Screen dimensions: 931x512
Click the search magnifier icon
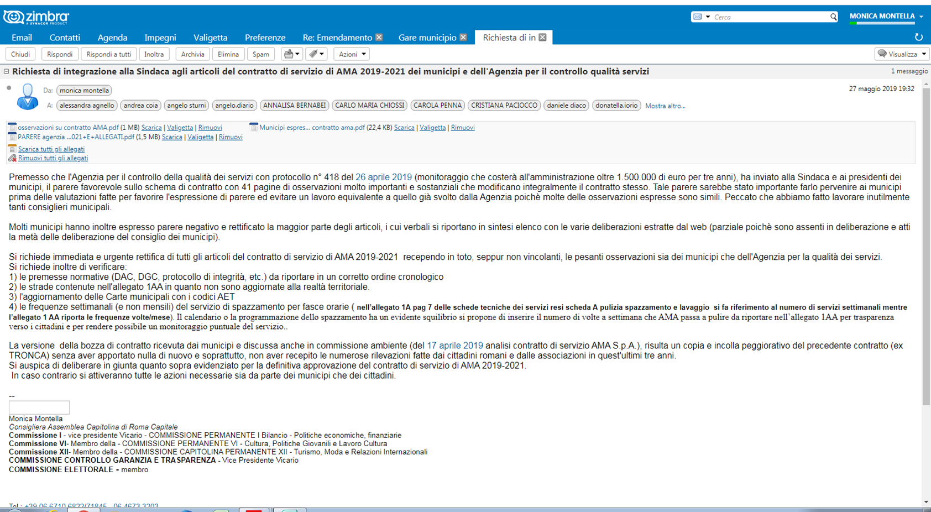833,17
